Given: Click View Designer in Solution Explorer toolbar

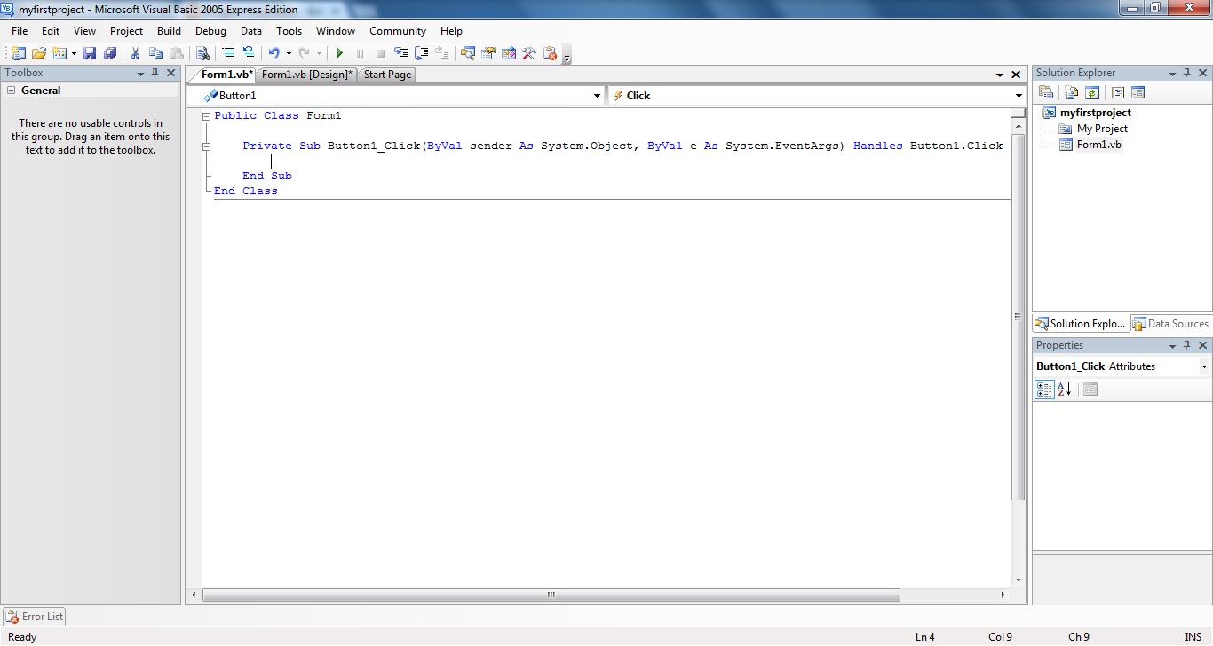Looking at the screenshot, I should (1138, 92).
